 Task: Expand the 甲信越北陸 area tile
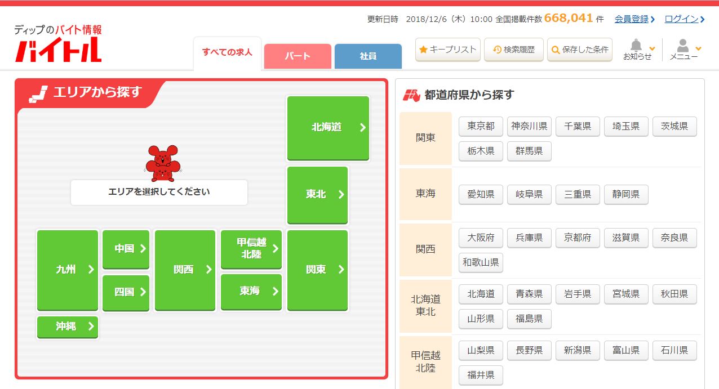coord(251,248)
